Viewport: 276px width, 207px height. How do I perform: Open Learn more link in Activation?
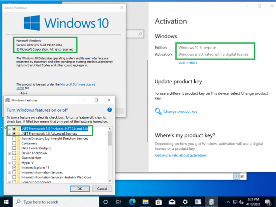[188, 62]
